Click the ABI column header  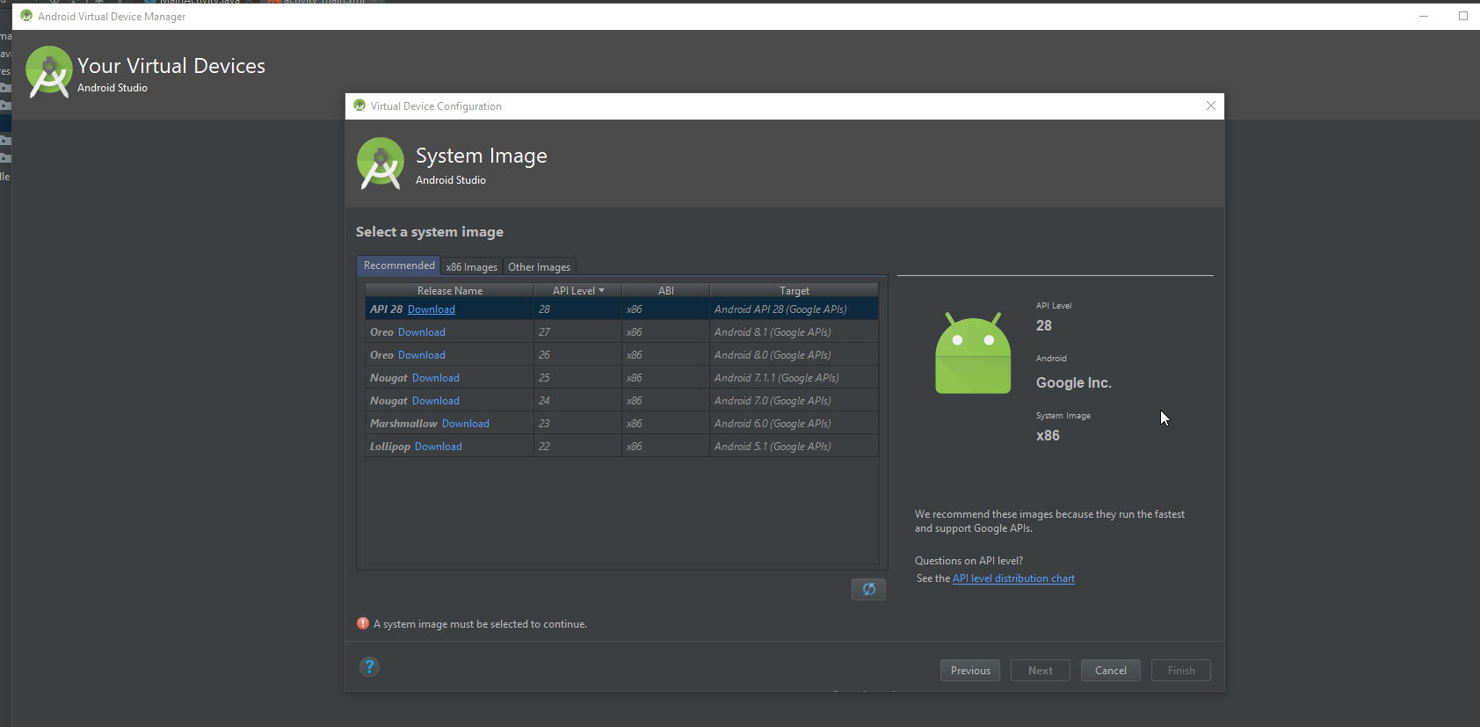pyautogui.click(x=666, y=290)
